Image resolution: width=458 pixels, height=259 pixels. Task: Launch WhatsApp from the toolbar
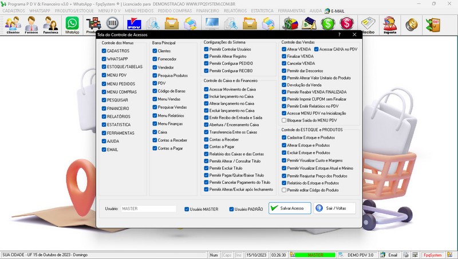pos(72,25)
